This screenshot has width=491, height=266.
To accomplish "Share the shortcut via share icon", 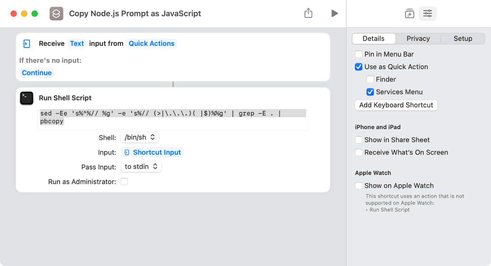I will coord(308,13).
